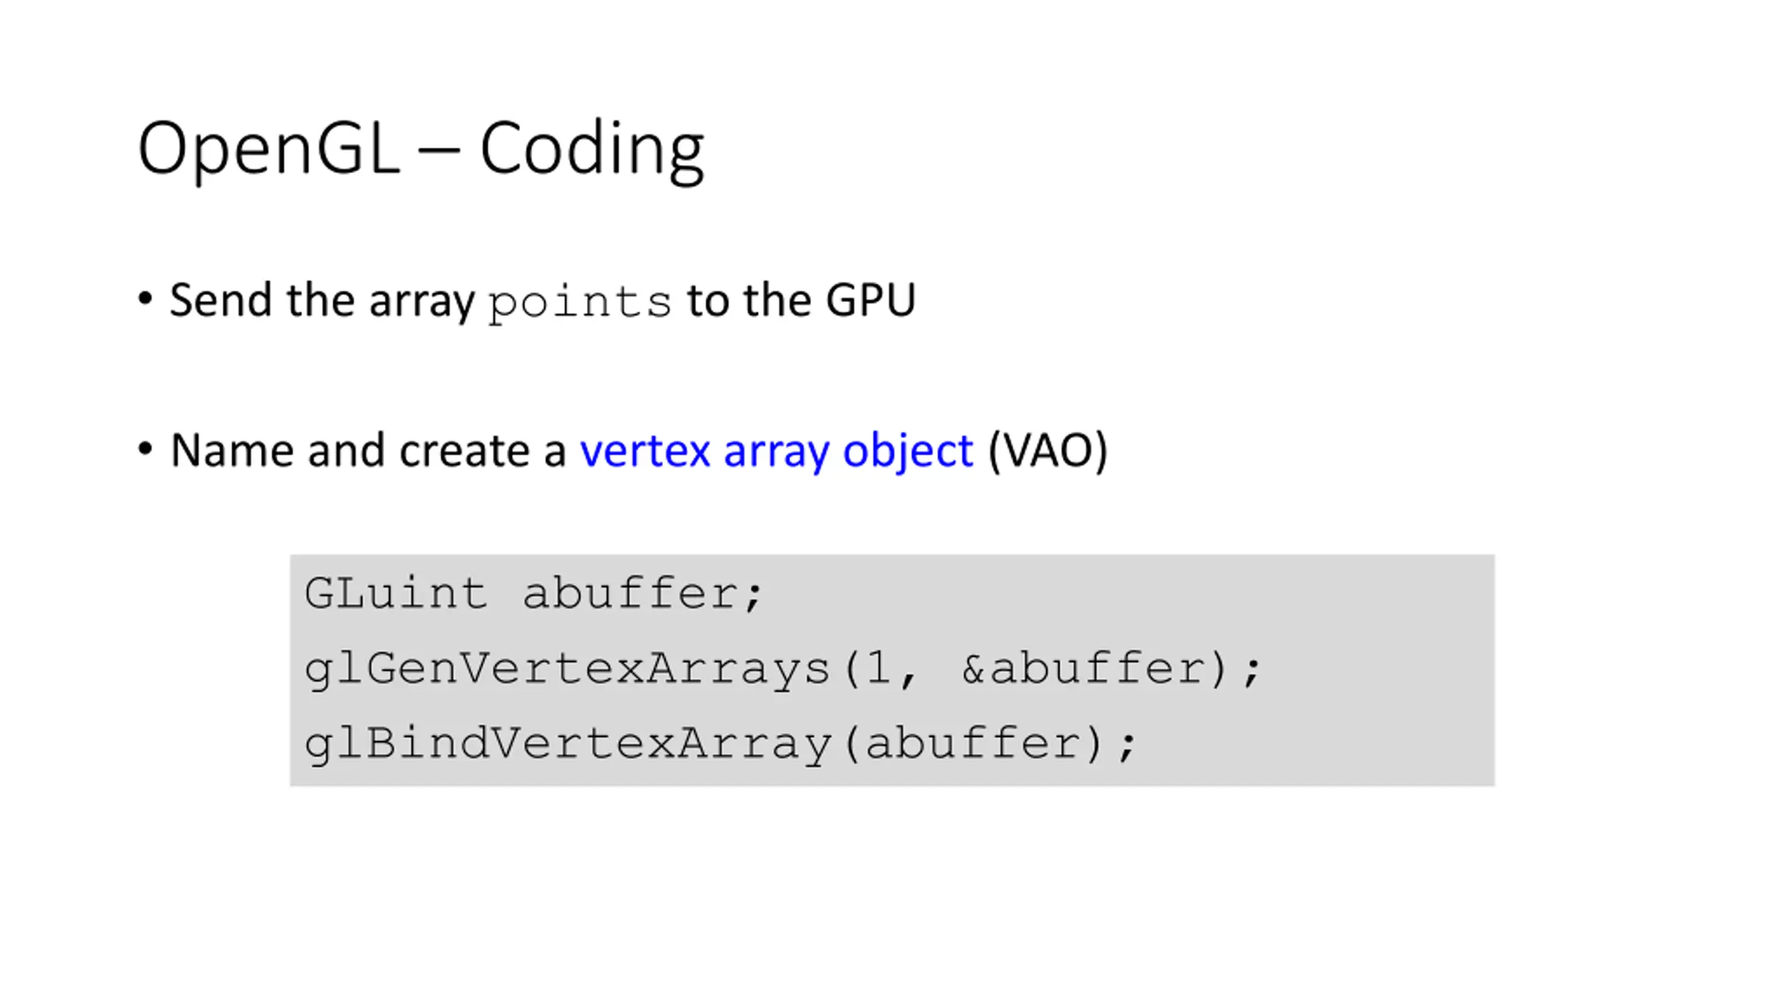This screenshot has width=1785, height=1004.
Task: Click the word 'GLuint' in the code
Action: [395, 593]
